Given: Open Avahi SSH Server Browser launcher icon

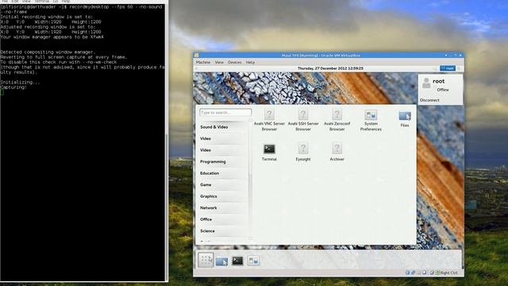Looking at the screenshot, I should coord(303,114).
